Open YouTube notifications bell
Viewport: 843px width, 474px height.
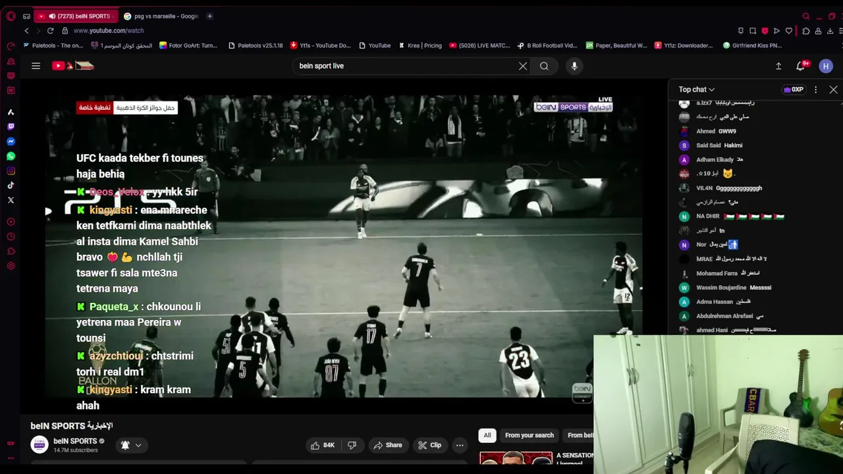(x=801, y=66)
